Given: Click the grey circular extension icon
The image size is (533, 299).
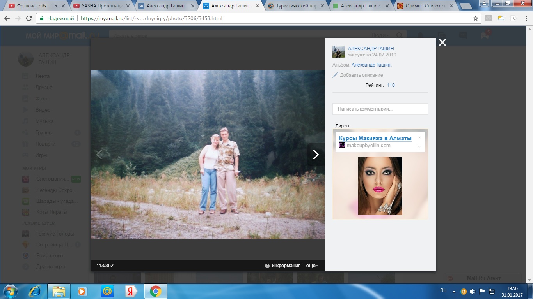Looking at the screenshot, I should pos(488,18).
